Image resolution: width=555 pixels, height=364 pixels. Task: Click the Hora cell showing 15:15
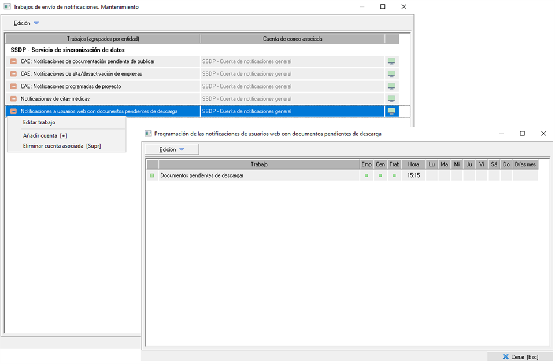tap(413, 175)
